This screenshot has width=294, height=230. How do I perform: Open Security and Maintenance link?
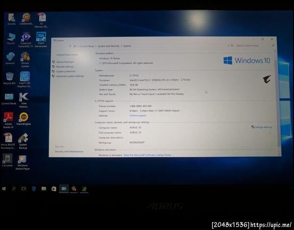tap(69, 152)
